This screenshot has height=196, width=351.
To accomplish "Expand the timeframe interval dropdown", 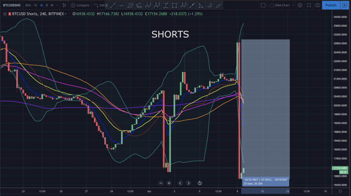I will (57, 5).
